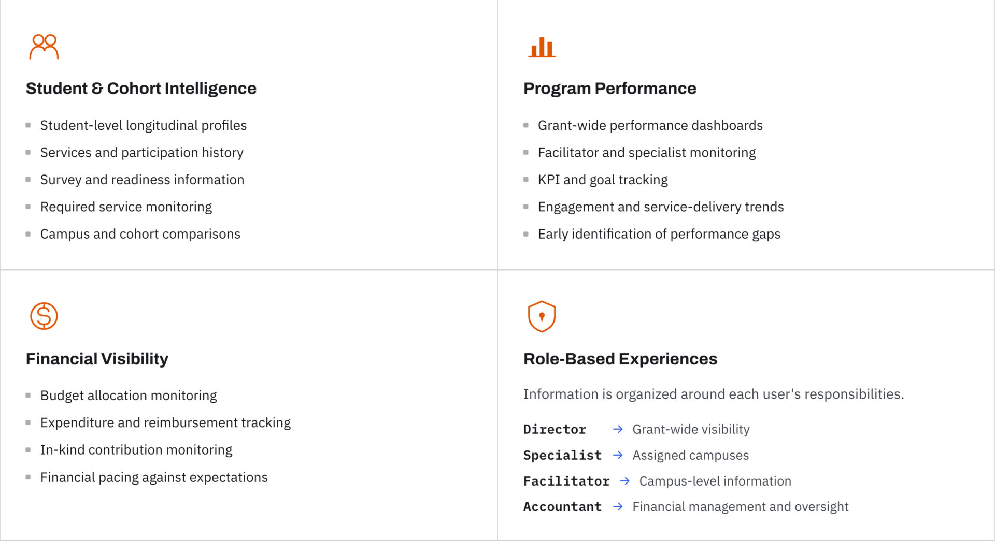Viewport: 995px width, 541px height.
Task: Click the orange bar chart icon
Action: pyautogui.click(x=542, y=47)
